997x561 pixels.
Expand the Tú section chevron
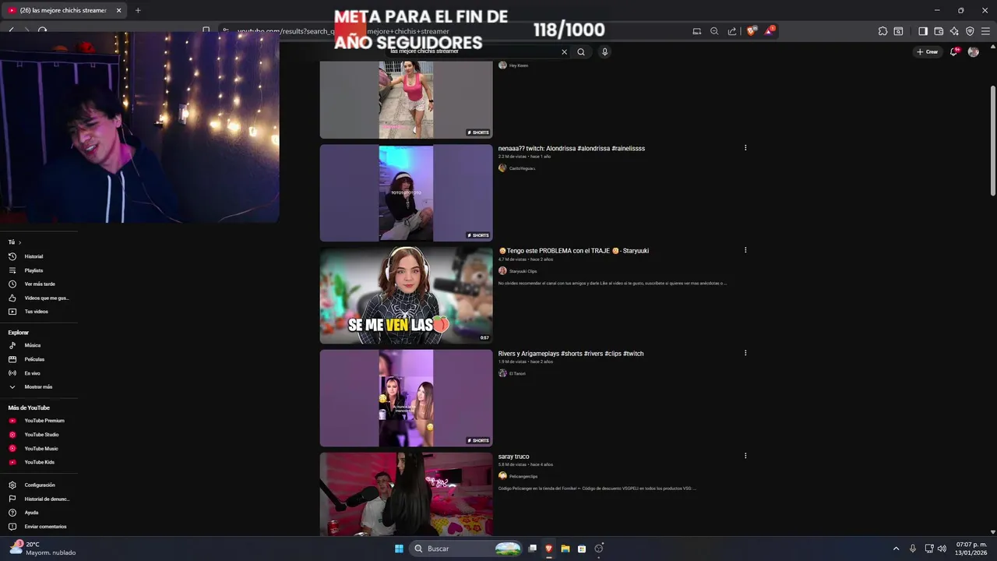(x=19, y=242)
